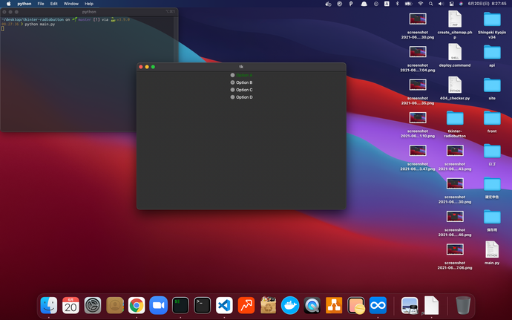Select the 確定申告 folder on desktop
This screenshot has height=320, width=512.
tap(492, 184)
